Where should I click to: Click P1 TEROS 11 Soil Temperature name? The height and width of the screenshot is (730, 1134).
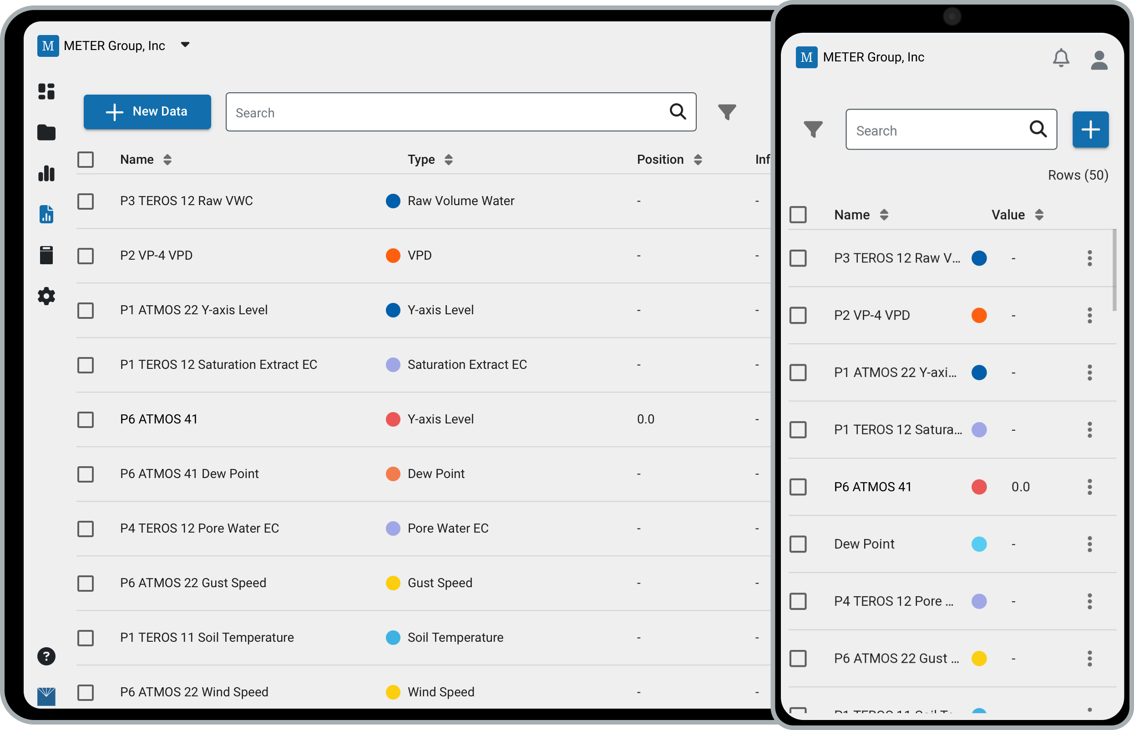click(207, 638)
